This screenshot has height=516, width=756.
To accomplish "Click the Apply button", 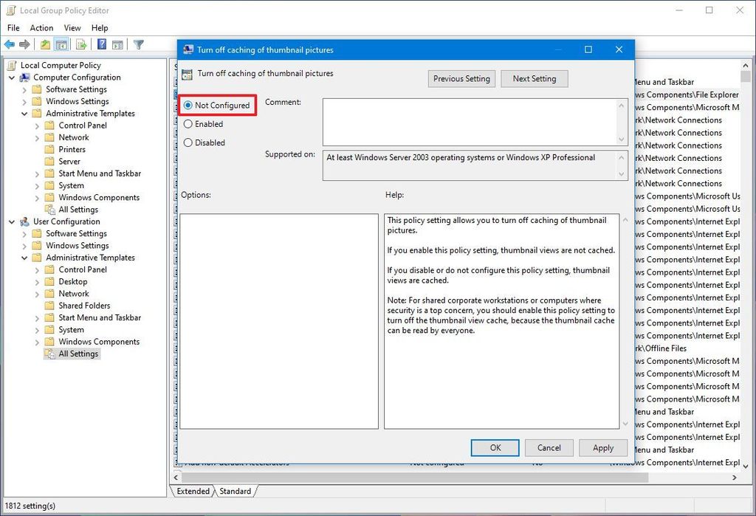I will click(603, 447).
